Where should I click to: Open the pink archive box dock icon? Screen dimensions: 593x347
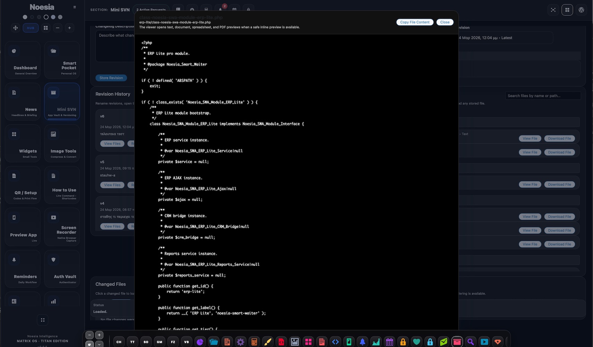click(457, 342)
